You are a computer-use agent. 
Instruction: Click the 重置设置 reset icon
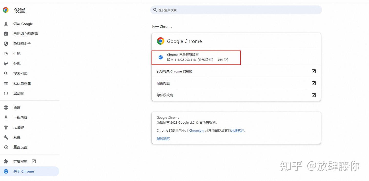click(6, 147)
